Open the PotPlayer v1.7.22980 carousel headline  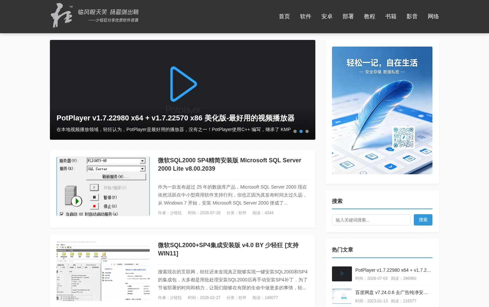point(175,118)
